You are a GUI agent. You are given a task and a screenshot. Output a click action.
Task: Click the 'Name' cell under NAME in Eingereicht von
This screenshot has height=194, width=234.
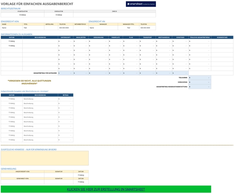(12, 28)
